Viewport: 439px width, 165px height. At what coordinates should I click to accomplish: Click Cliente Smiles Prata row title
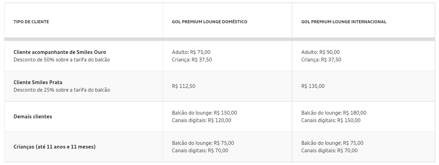(x=38, y=82)
